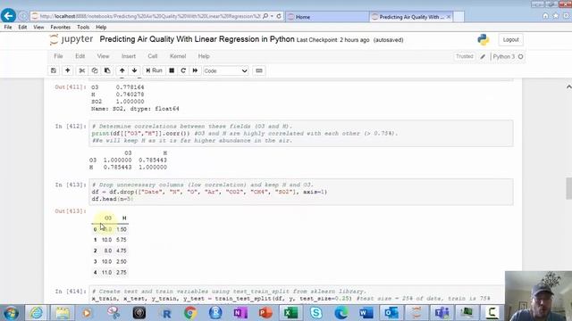Select code cell In [413] with df.drop
Screen dimensions: 572x321
click(x=301, y=192)
